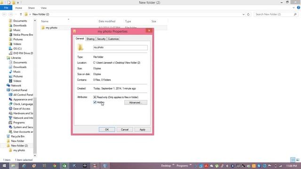Select the General tab
Image resolution: width=301 pixels, height=169 pixels.
(x=79, y=38)
